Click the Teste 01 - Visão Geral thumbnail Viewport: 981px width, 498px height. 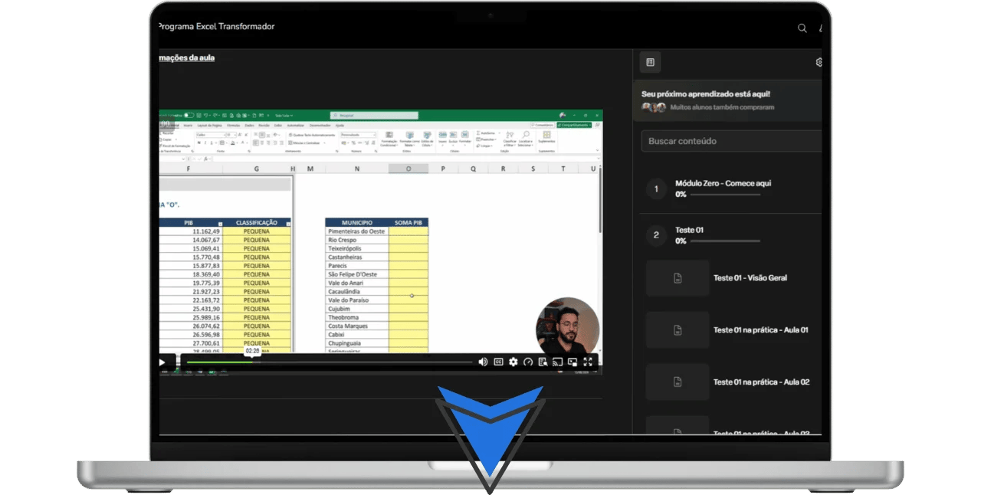coord(678,278)
